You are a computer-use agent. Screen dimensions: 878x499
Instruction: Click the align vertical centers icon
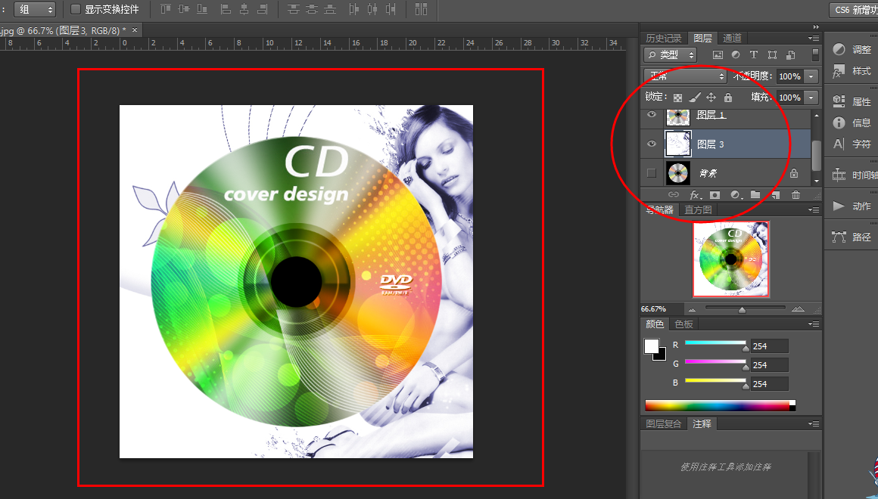pyautogui.click(x=184, y=9)
